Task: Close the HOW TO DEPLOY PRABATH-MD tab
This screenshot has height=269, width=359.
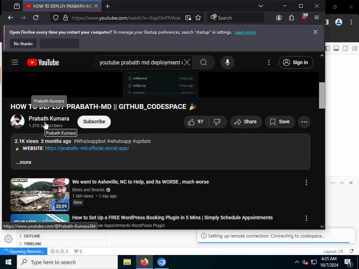Action: tap(96, 6)
